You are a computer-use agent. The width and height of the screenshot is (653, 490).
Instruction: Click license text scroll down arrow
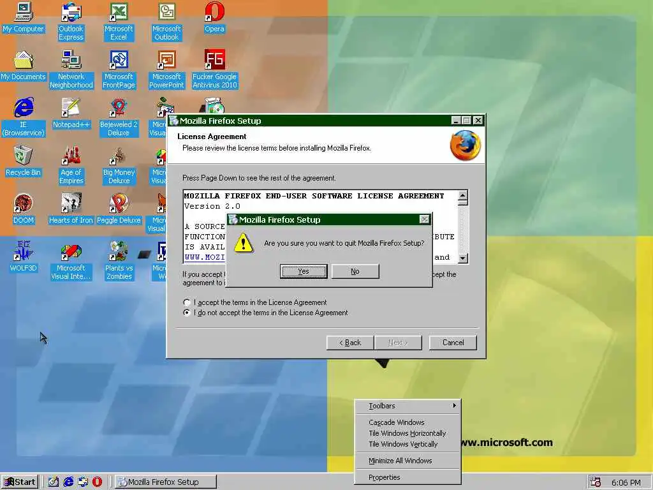click(x=463, y=258)
